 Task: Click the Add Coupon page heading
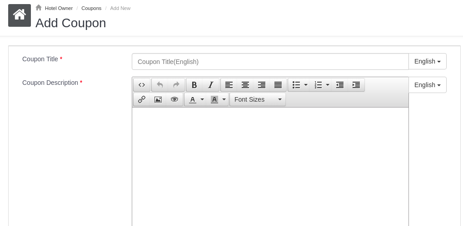(70, 23)
